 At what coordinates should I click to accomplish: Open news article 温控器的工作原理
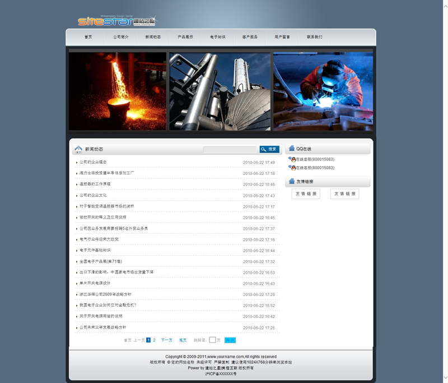click(95, 184)
